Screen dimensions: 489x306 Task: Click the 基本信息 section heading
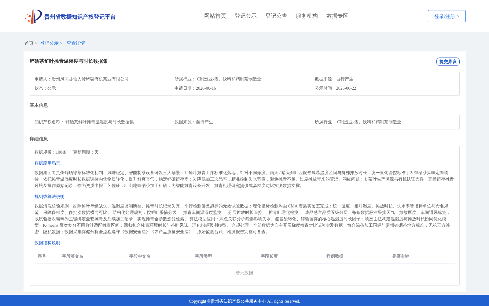(x=39, y=105)
